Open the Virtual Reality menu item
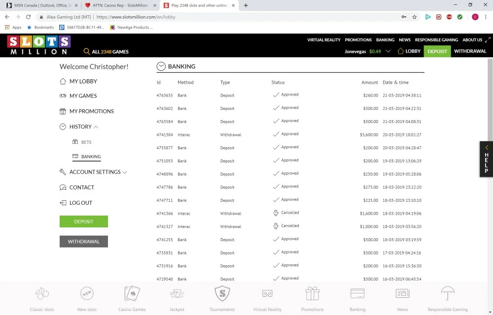 click(323, 40)
